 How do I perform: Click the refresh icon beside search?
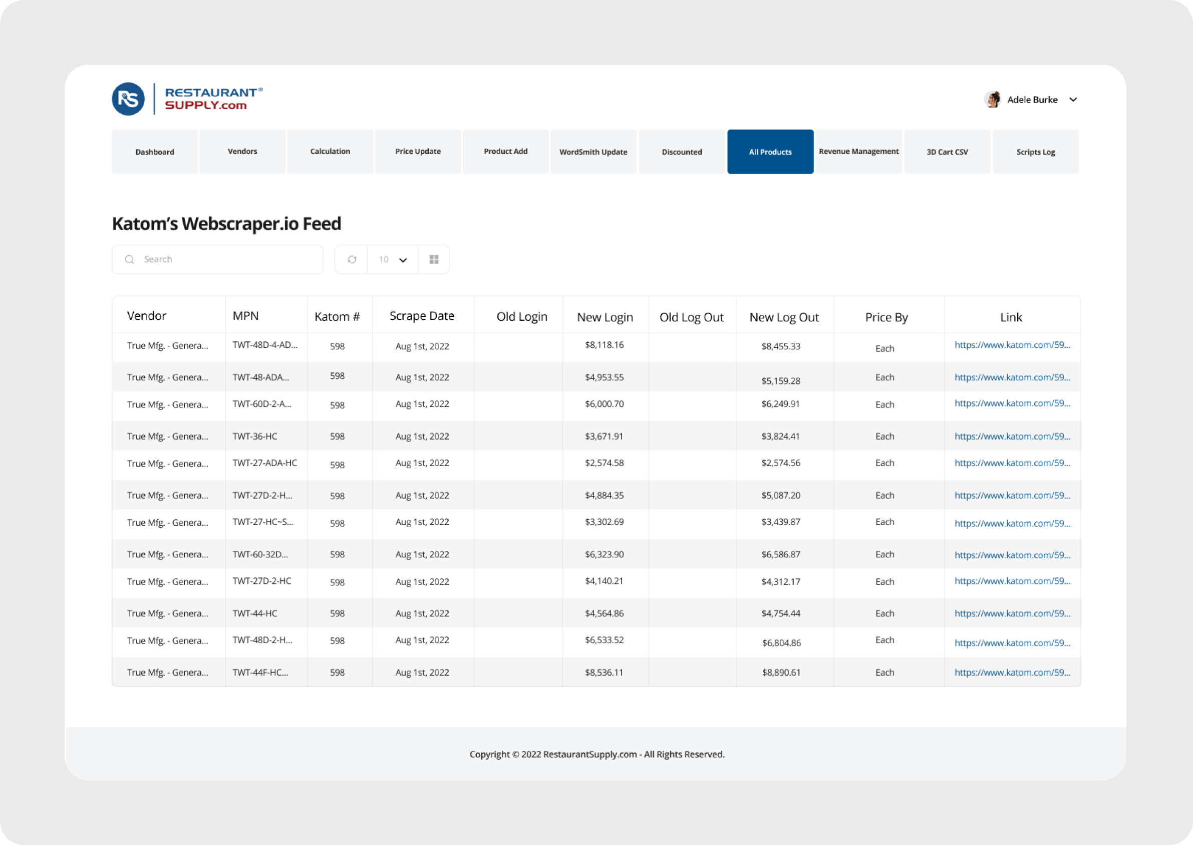(x=352, y=259)
